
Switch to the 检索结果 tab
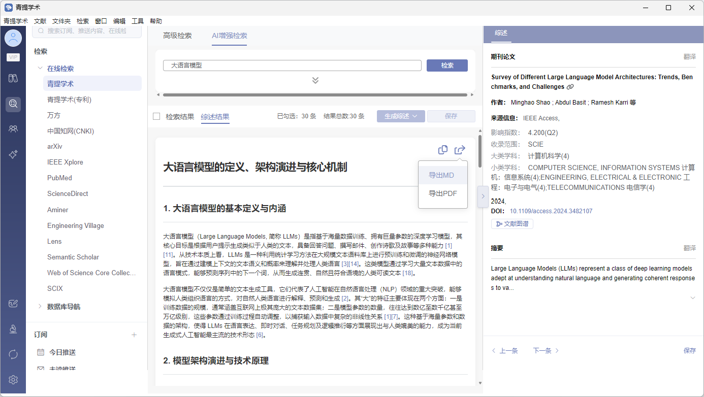(180, 116)
